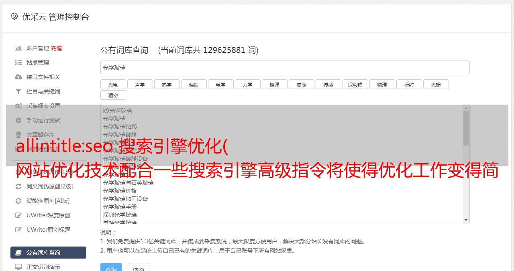Click the monitor icon beside 正文识别演示
Image resolution: width=514 pixels, height=271 pixels.
18,267
